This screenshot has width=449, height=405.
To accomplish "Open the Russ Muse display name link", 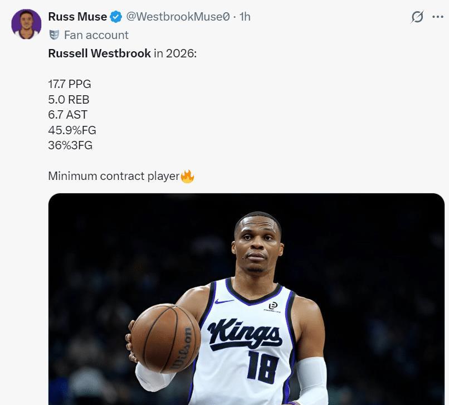I will click(x=77, y=17).
